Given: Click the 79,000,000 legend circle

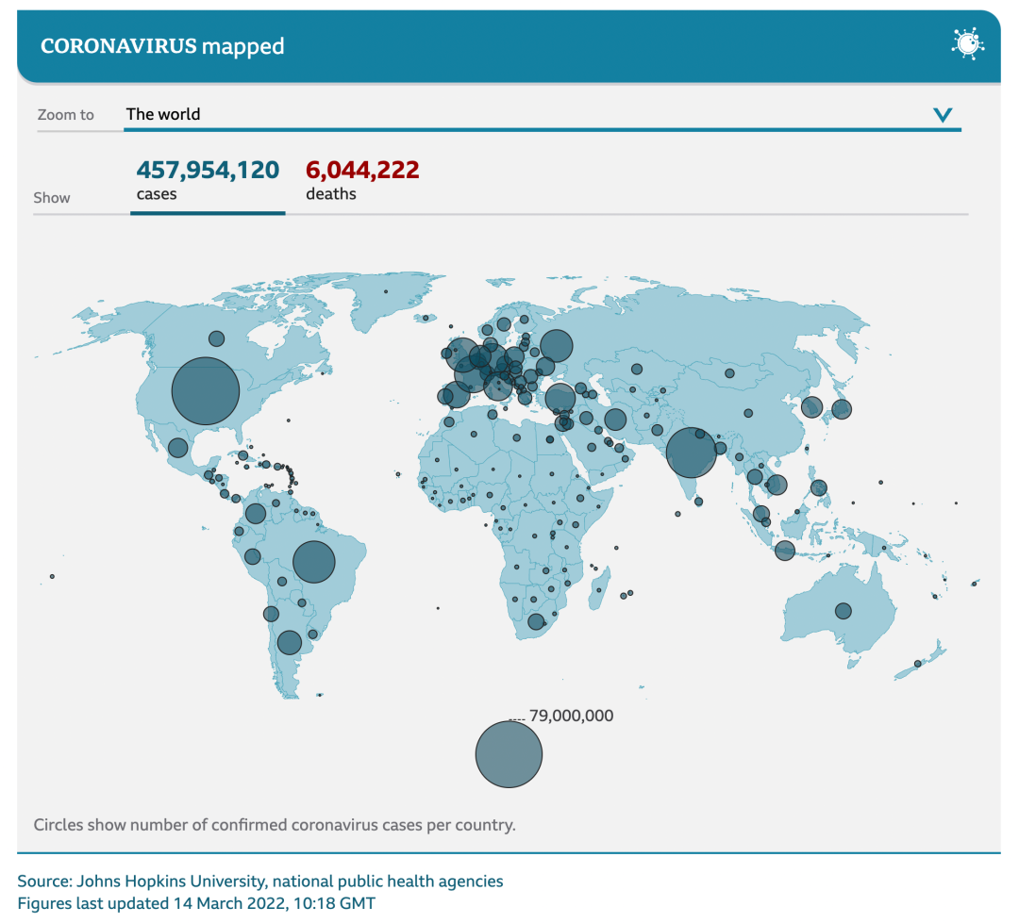Looking at the screenshot, I should pos(509,754).
